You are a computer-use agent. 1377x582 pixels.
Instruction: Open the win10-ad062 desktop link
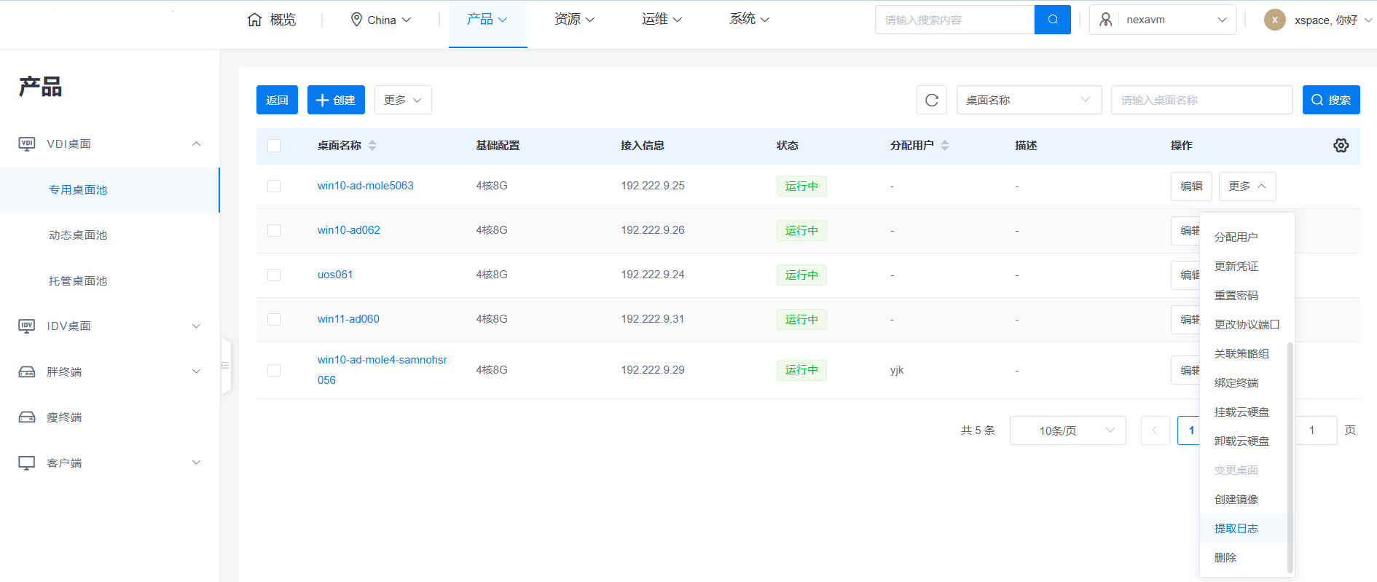coord(348,230)
